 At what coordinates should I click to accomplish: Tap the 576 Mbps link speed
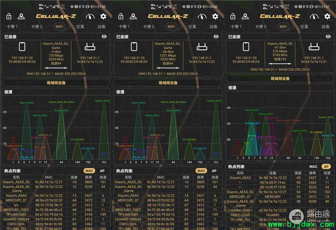coord(280,51)
